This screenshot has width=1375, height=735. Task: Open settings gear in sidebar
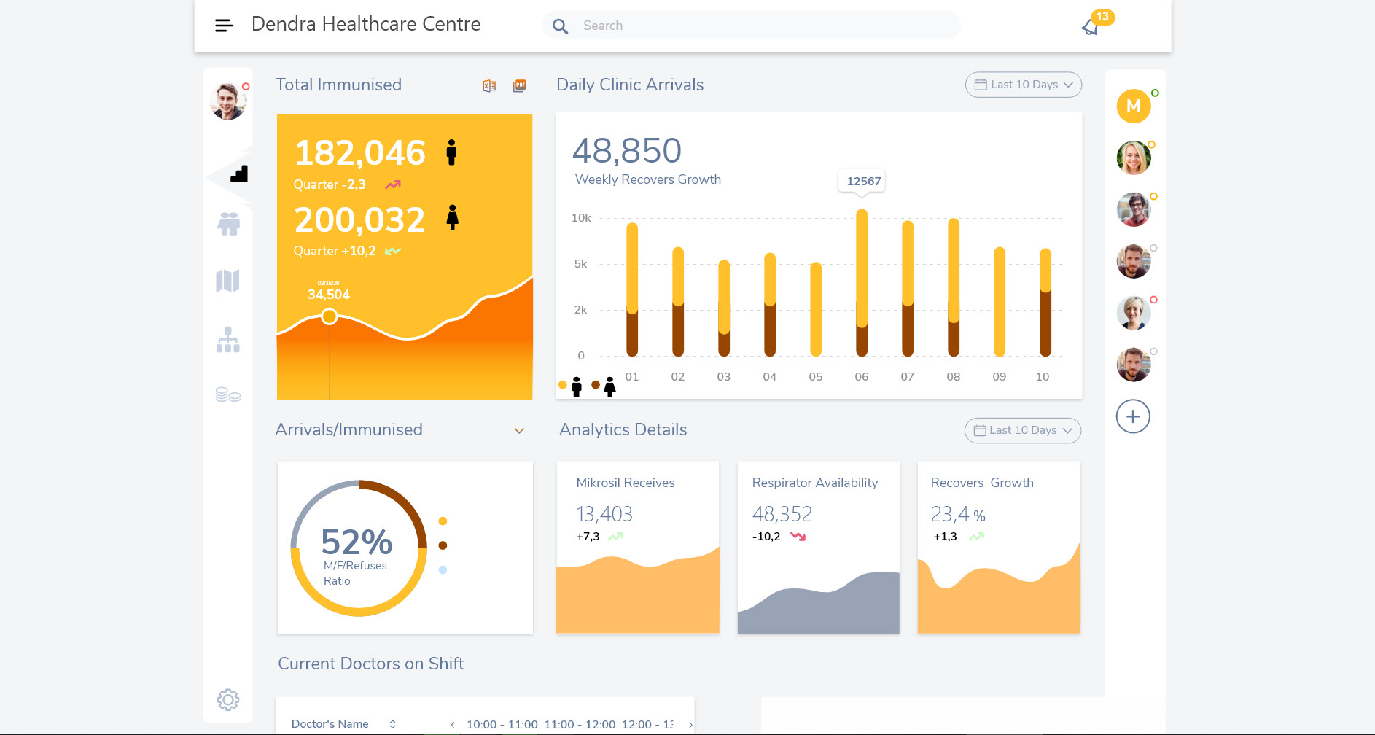point(228,700)
